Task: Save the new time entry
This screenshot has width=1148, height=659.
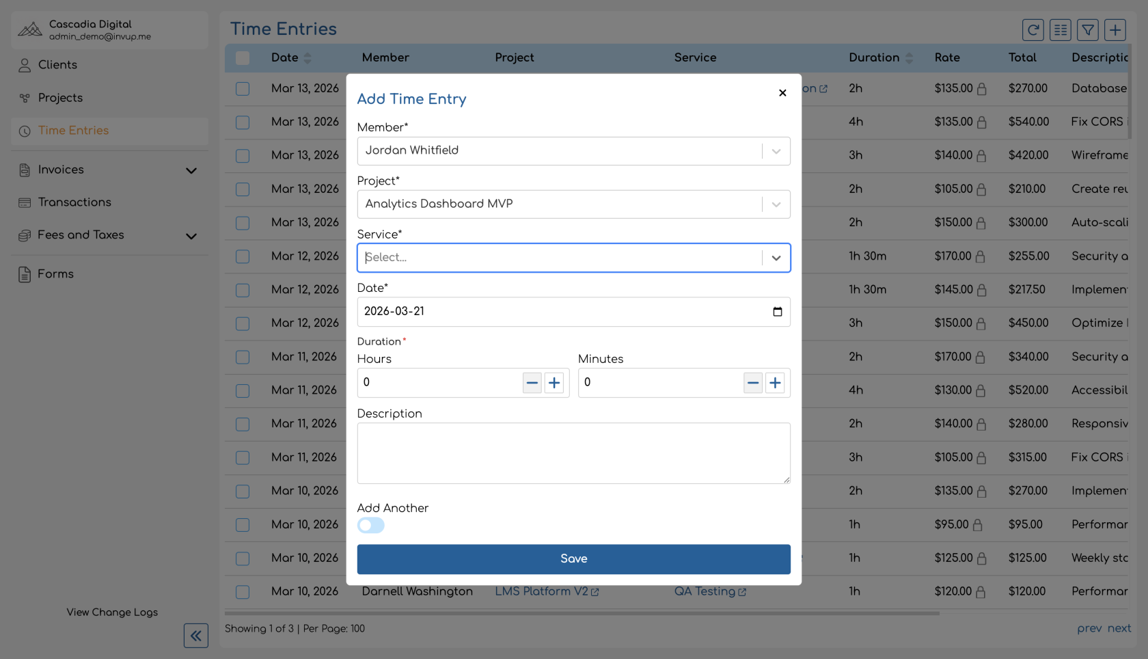Action: (574, 559)
